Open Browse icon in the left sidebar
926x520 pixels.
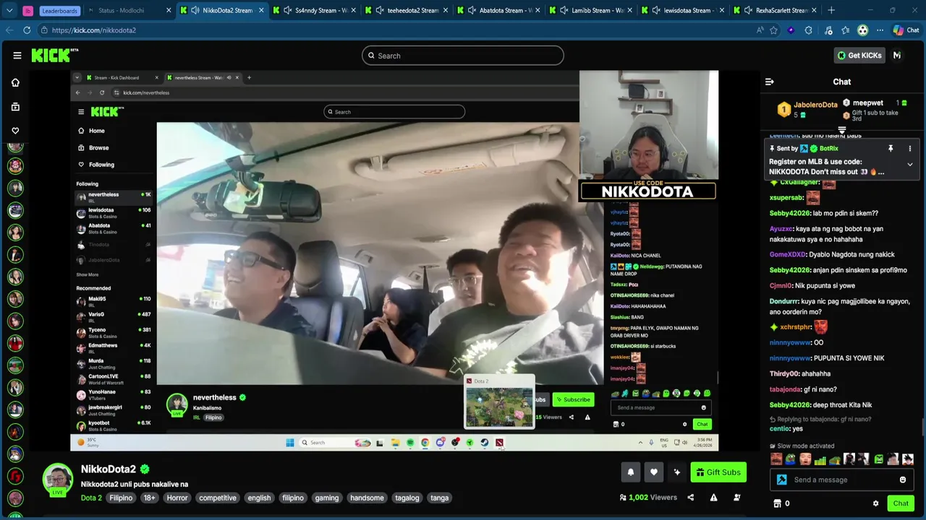coord(15,107)
